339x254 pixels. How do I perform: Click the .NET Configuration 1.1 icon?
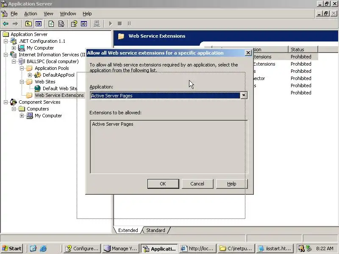pos(14,41)
